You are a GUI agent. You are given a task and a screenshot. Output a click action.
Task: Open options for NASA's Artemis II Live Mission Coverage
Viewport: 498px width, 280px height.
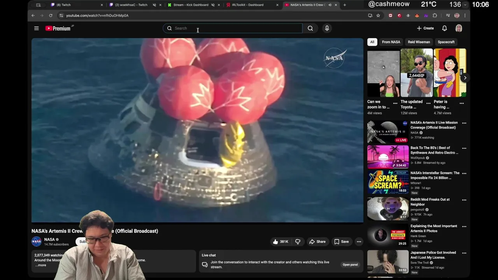tap(464, 123)
